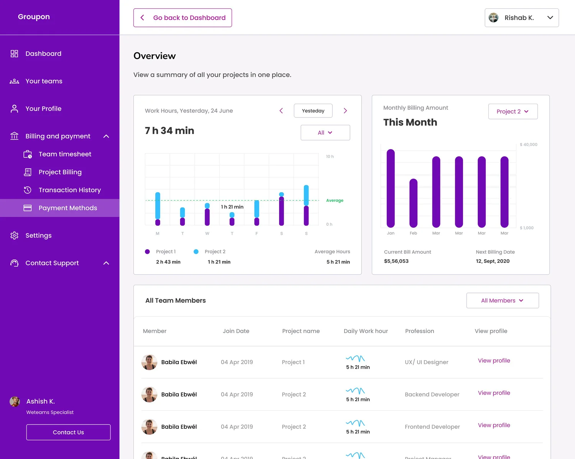Click the Settings gear icon

pyautogui.click(x=14, y=235)
